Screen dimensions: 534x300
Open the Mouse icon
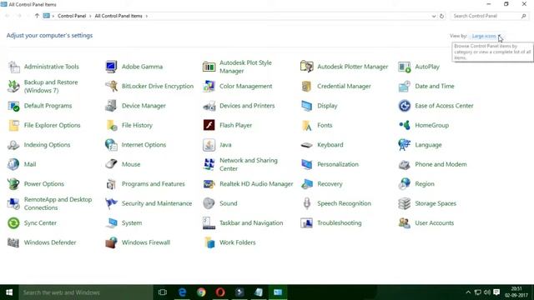click(x=111, y=164)
